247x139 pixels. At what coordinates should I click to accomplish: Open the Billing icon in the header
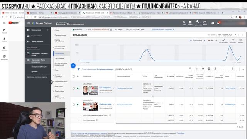click(205, 23)
